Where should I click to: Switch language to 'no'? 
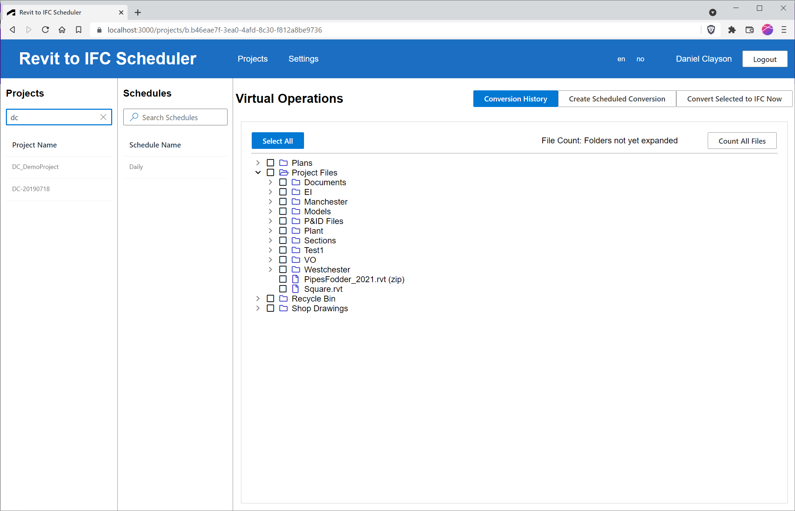[640, 59]
